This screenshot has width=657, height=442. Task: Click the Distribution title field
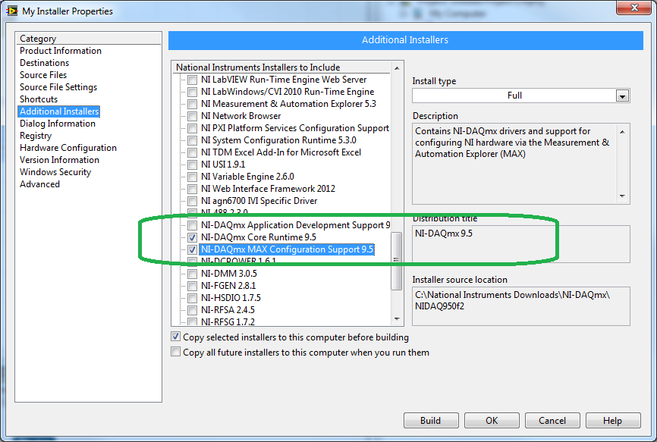[x=521, y=244]
